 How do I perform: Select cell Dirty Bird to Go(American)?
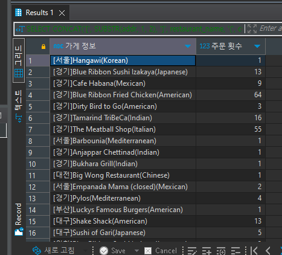[x=123, y=106]
